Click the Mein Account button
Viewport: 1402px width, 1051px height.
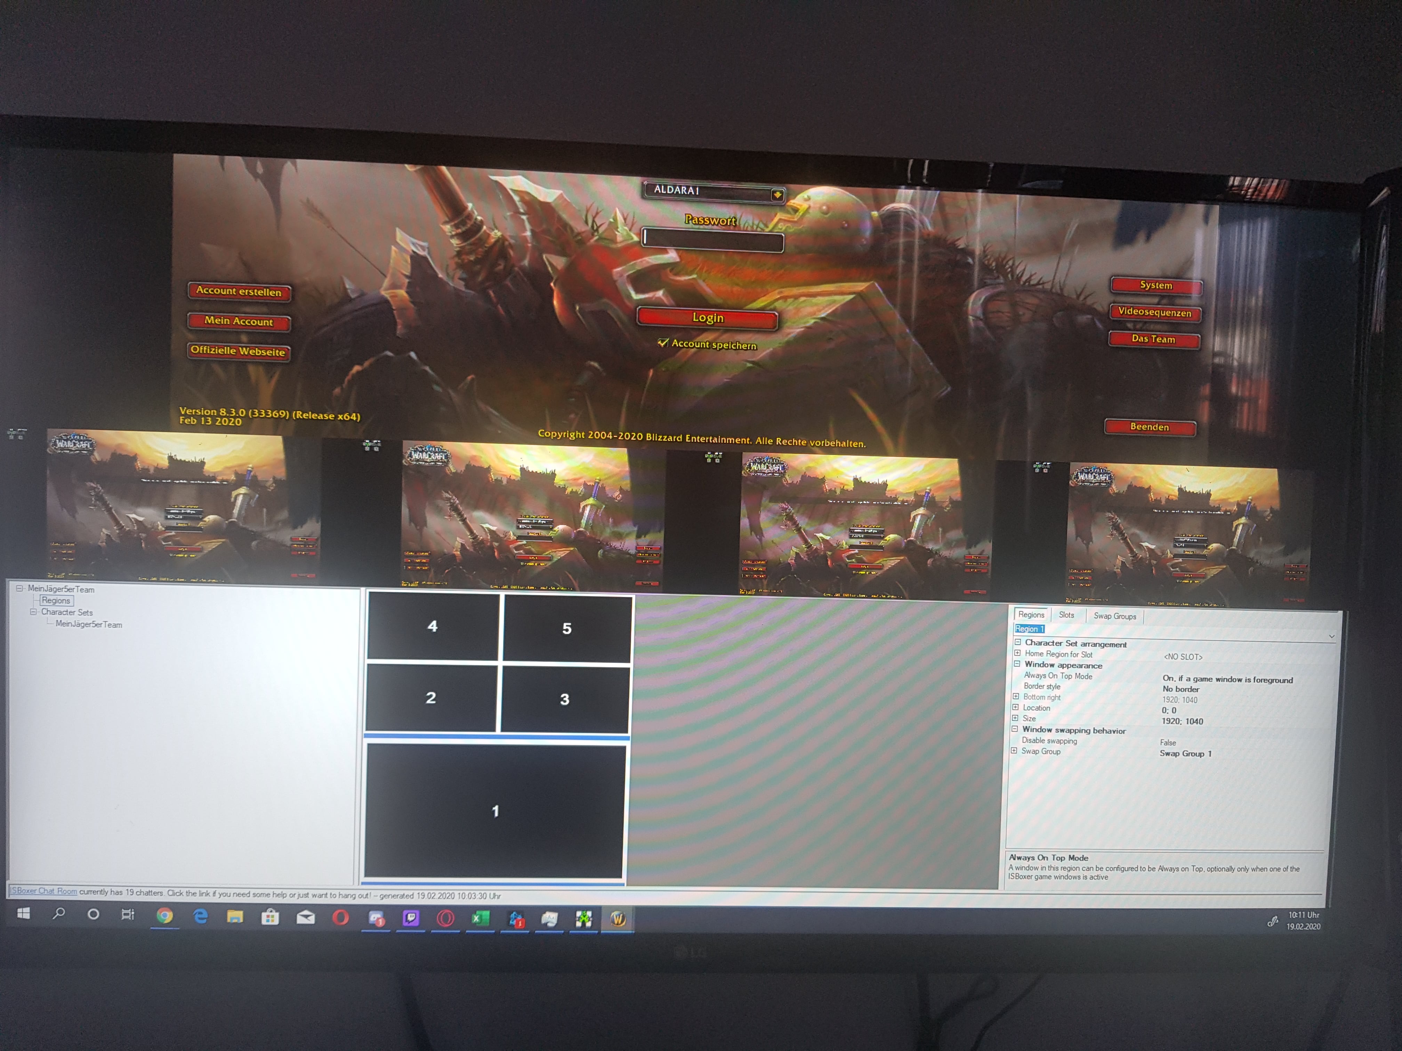tap(238, 321)
